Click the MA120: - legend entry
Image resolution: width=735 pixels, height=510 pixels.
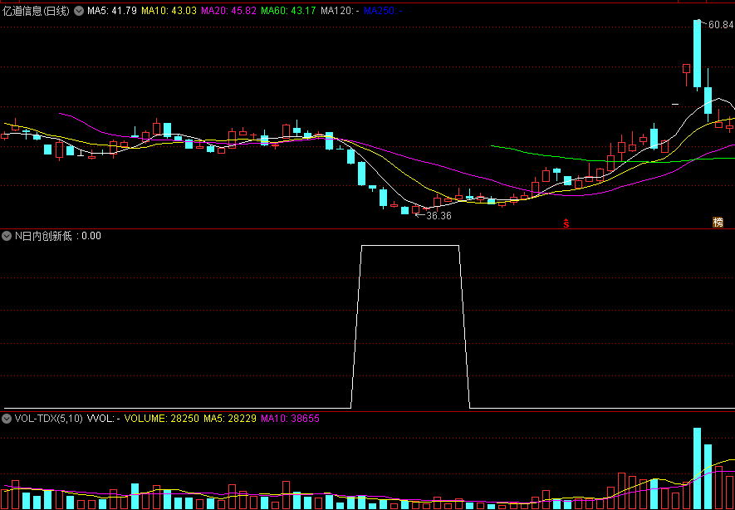(340, 10)
